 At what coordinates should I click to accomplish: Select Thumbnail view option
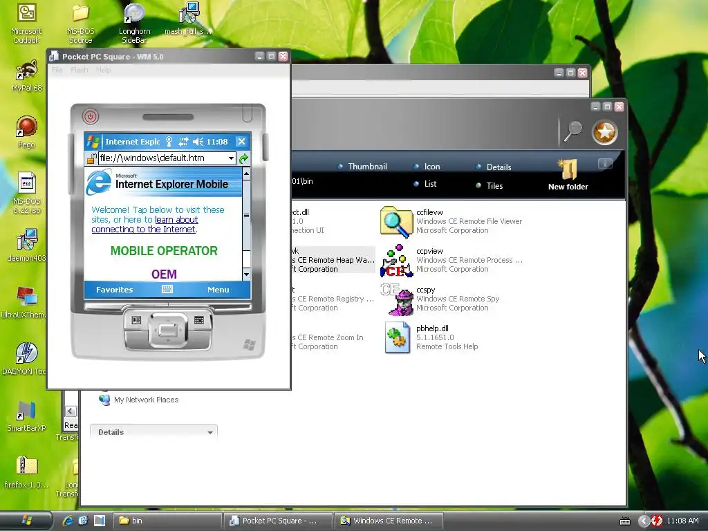coord(362,167)
